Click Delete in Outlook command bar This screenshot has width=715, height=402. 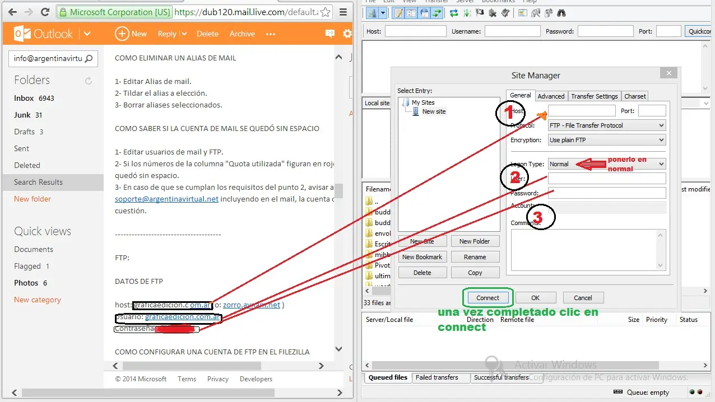pos(207,34)
